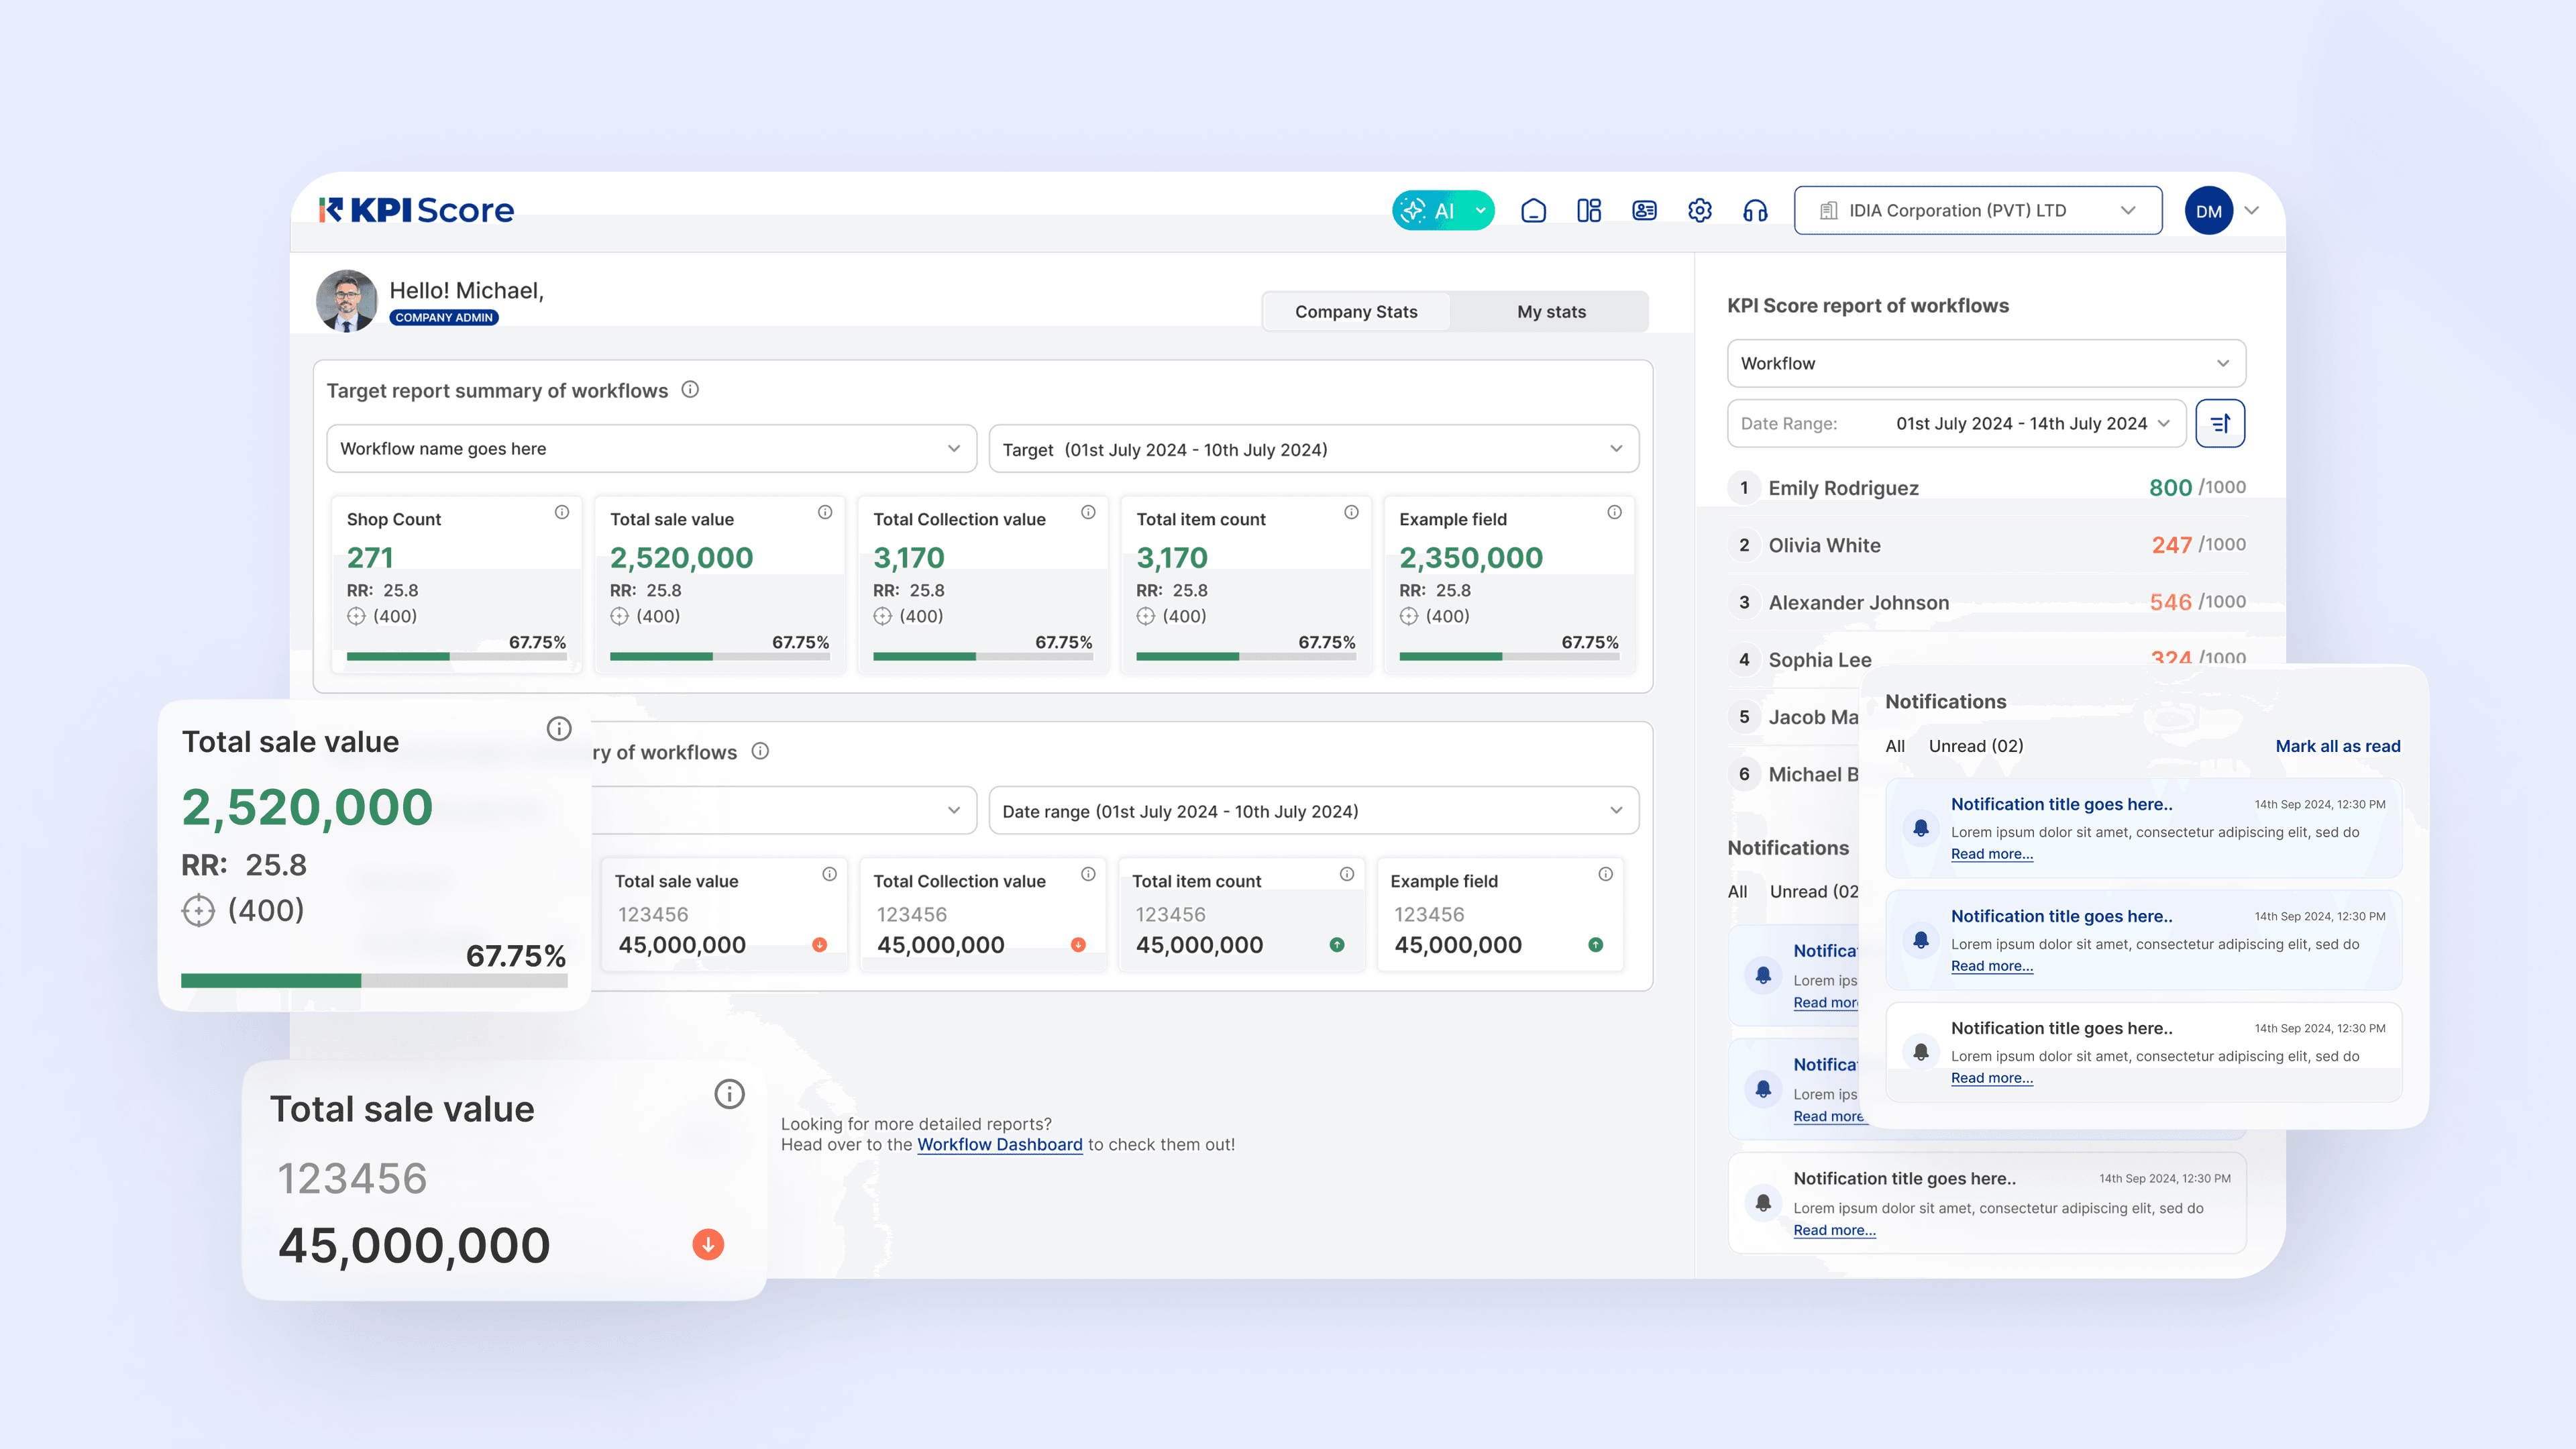
Task: Switch to the Unread (02) notifications filter
Action: [1975, 745]
